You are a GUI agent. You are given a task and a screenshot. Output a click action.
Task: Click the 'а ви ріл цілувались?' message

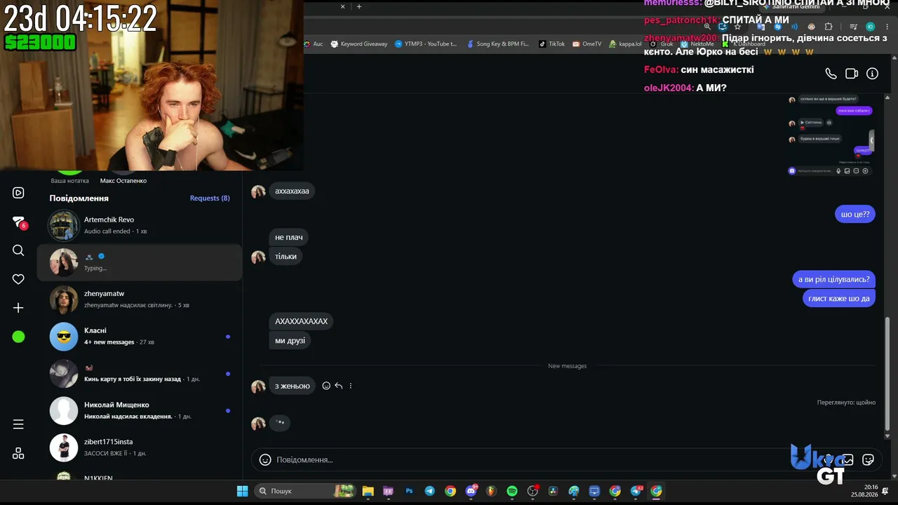point(834,279)
